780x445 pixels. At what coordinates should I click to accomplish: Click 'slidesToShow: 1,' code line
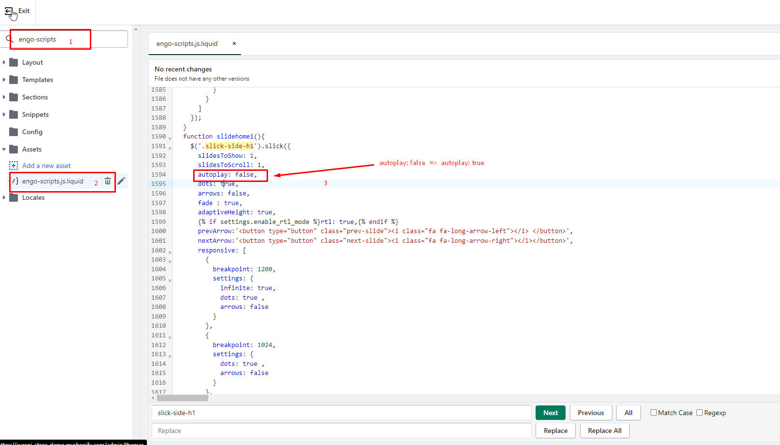tap(227, 155)
